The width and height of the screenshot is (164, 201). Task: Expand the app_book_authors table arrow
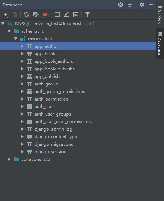point(22,61)
